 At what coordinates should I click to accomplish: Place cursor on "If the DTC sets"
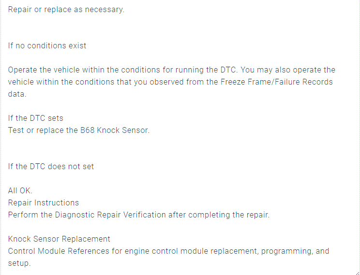pyautogui.click(x=36, y=118)
